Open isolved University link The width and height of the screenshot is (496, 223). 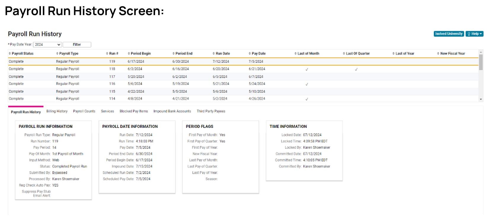(x=449, y=34)
